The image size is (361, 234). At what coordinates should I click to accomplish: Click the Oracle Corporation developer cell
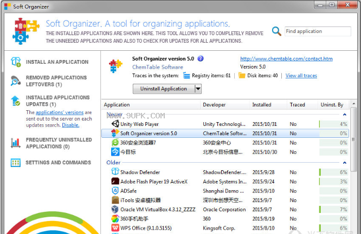pos(224,210)
